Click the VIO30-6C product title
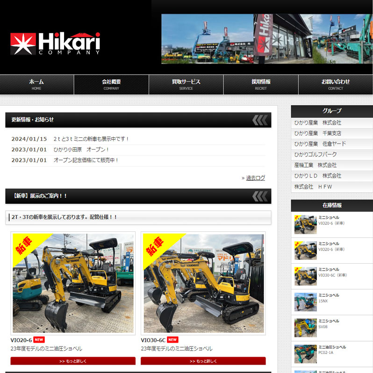Screen dimensions: 373x373 (153, 340)
